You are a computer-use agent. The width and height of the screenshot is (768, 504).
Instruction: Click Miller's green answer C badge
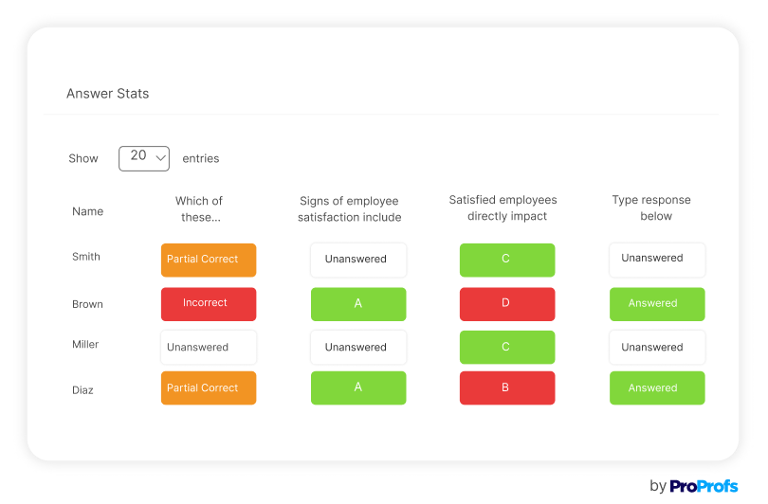point(507,348)
